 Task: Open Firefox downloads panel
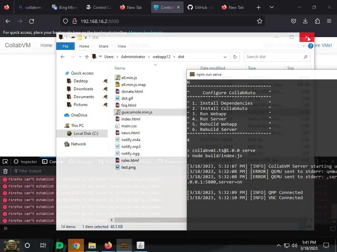305,21
